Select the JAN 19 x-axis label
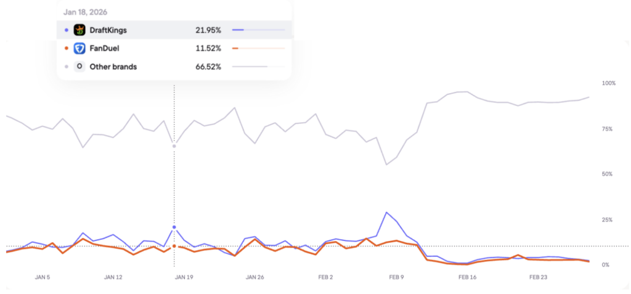Screen dimensions: 631x294 tap(184, 277)
